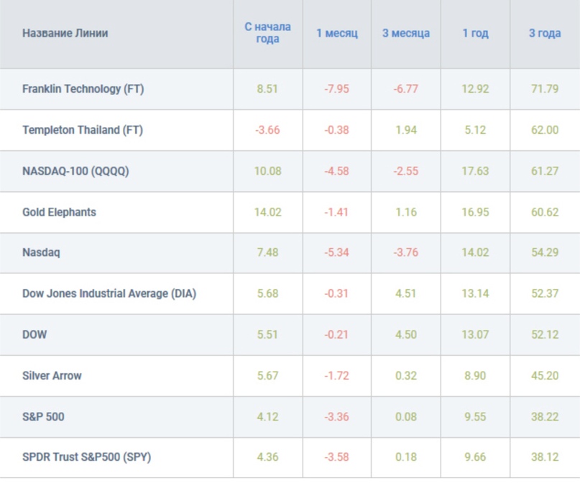Click Franklin Technology year-to-date value 8.51

point(267,89)
